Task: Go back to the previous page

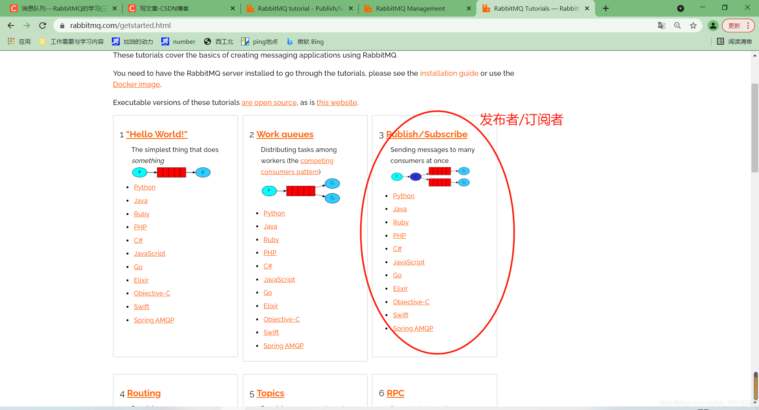Action: tap(11, 26)
